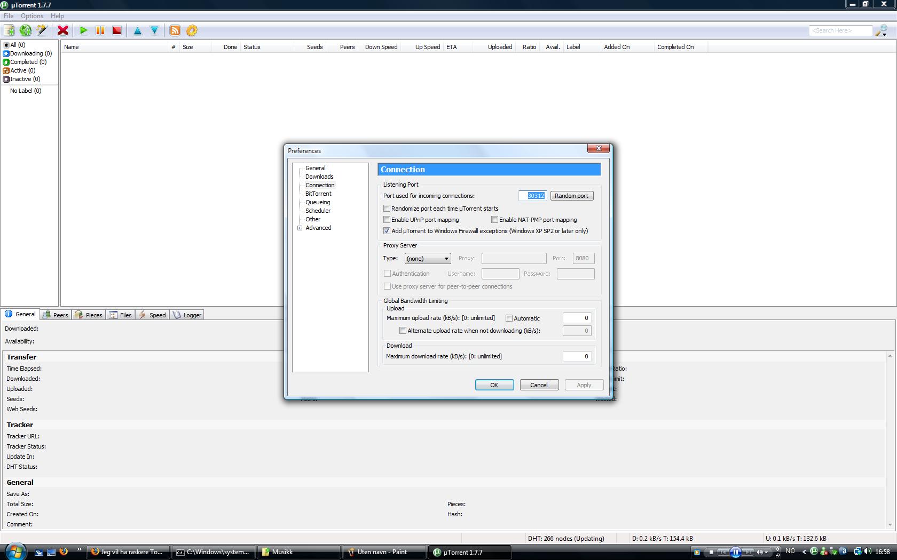Pause playback in Media Player taskbar toolbar
The image size is (897, 560).
[735, 552]
